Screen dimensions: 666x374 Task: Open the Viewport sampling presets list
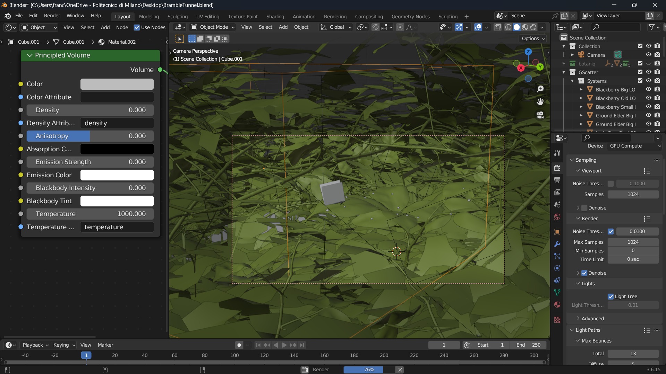click(647, 171)
